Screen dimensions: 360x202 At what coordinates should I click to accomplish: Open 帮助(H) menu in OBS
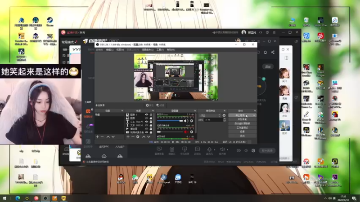pos(171,50)
